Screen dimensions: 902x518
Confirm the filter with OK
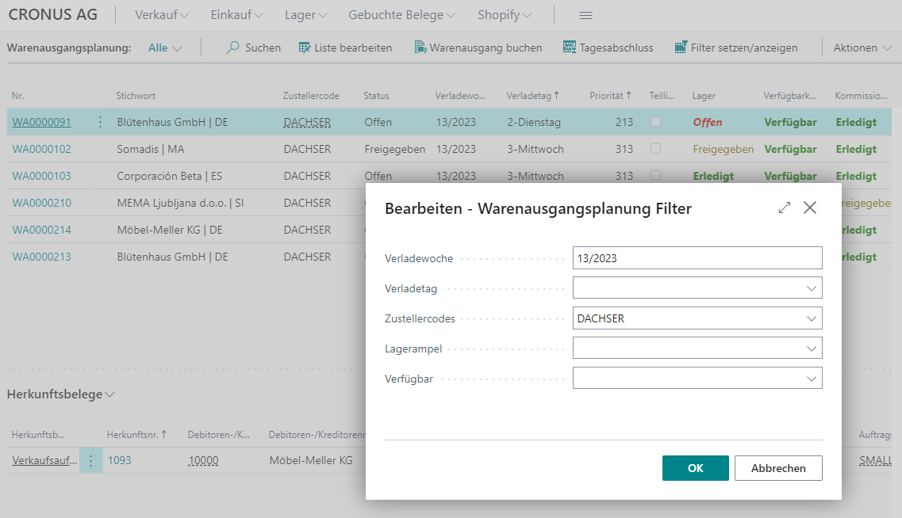click(695, 468)
